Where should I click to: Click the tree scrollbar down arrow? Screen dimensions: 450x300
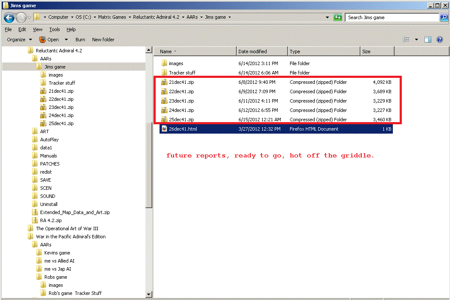pyautogui.click(x=149, y=294)
